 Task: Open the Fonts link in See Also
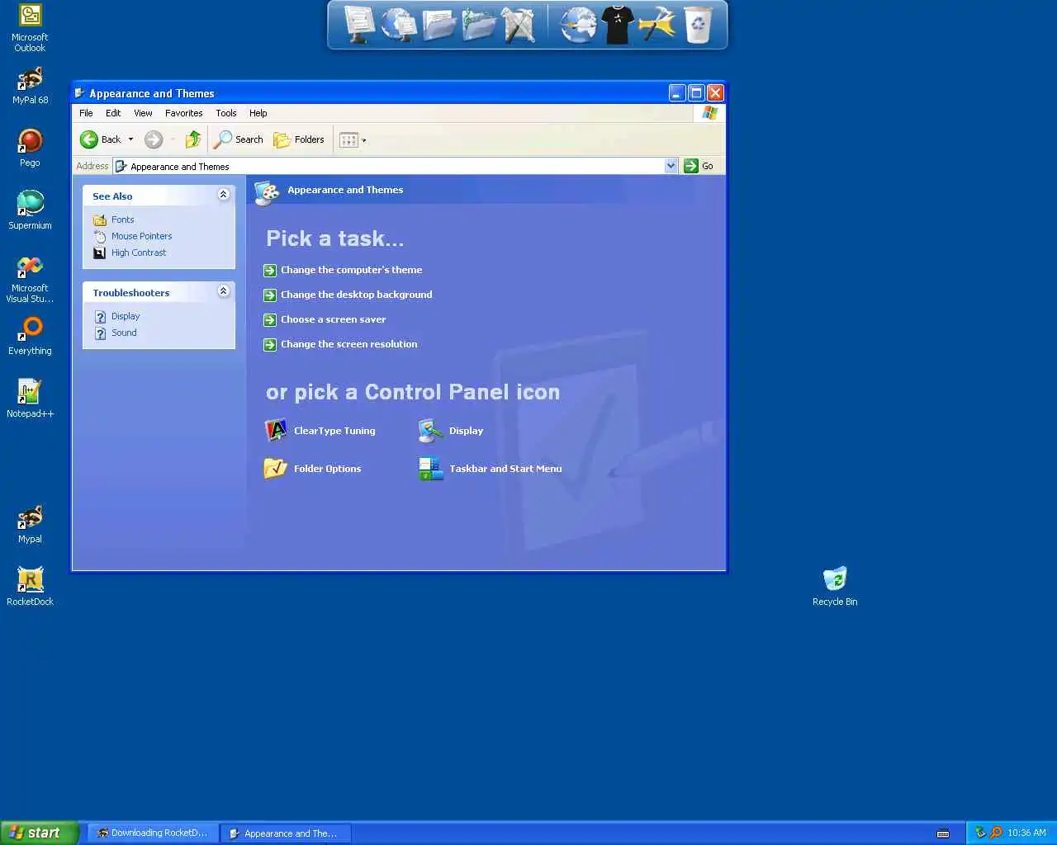(122, 220)
